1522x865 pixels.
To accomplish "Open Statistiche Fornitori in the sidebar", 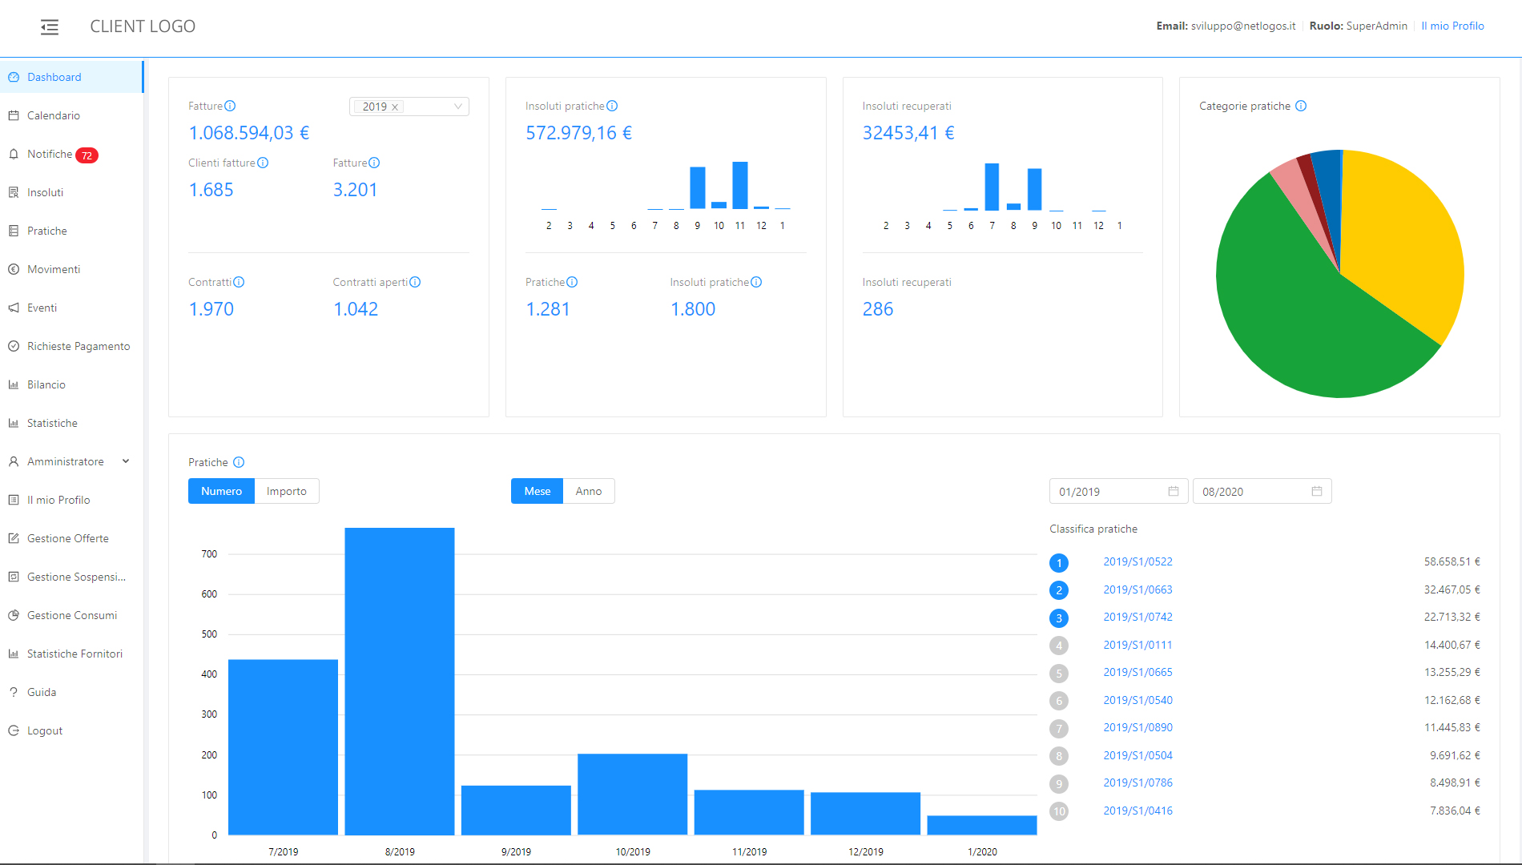I will click(74, 654).
